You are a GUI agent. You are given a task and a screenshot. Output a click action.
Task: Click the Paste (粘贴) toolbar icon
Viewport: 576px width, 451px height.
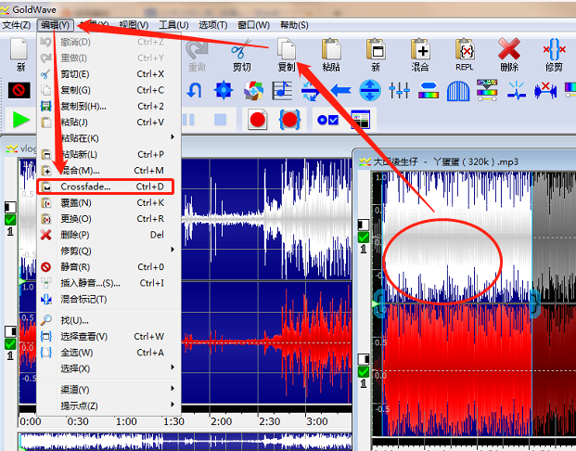click(x=331, y=54)
